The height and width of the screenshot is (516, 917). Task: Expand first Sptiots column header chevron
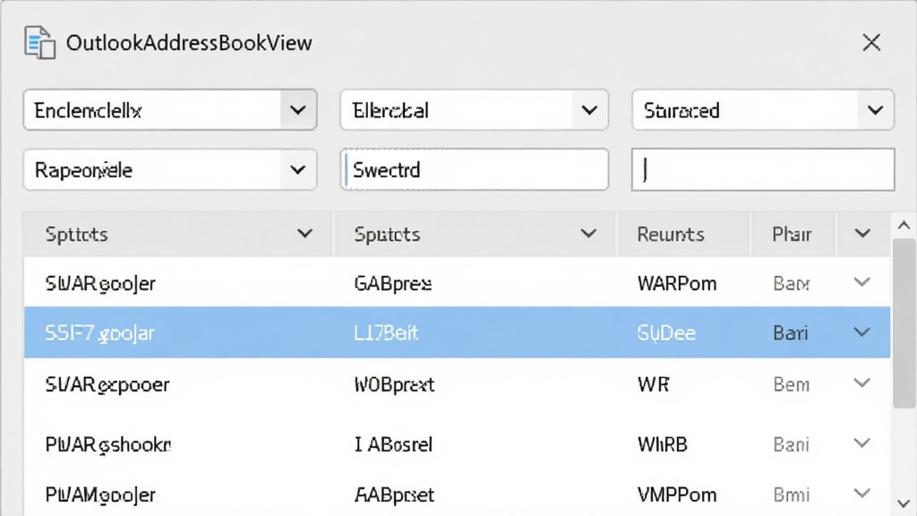click(x=304, y=234)
